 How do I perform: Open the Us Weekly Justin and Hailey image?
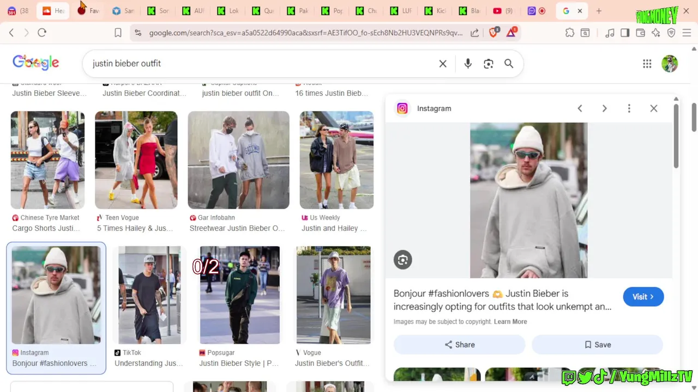click(336, 160)
